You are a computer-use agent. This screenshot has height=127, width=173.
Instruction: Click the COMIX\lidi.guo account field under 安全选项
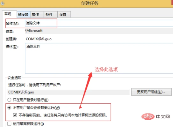click(68, 92)
